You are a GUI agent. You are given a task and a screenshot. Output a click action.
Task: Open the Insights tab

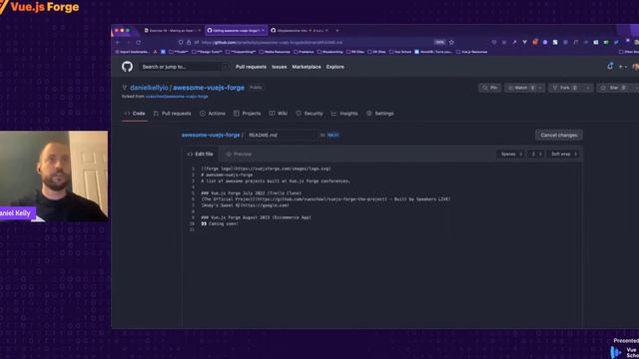pyautogui.click(x=344, y=114)
